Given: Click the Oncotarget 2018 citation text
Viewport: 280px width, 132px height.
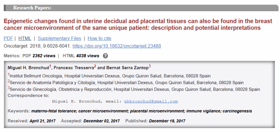Looking at the screenshot, I should [37, 46].
